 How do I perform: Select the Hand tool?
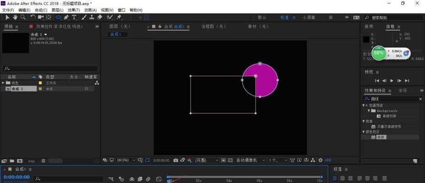pyautogui.click(x=15, y=17)
